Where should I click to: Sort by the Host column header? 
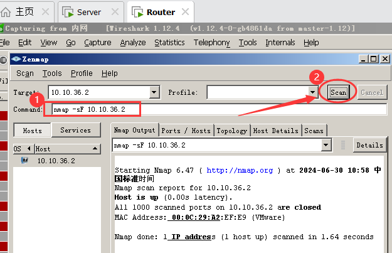[68, 149]
